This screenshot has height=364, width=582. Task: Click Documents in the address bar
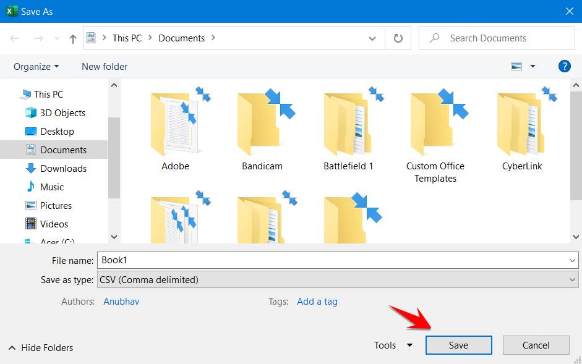181,38
